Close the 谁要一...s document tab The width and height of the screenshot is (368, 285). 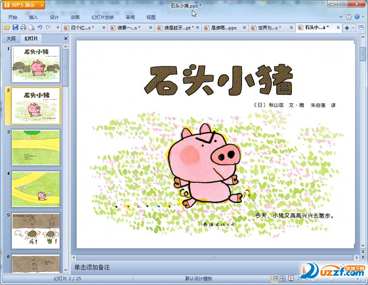pyautogui.click(x=150, y=27)
